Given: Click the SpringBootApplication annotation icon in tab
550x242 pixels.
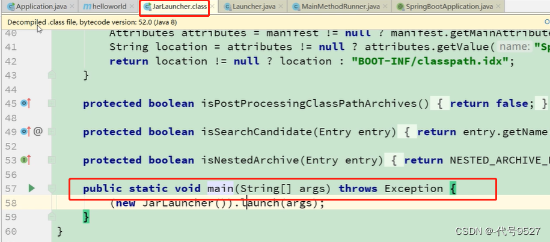Looking at the screenshot, I should pos(400,6).
